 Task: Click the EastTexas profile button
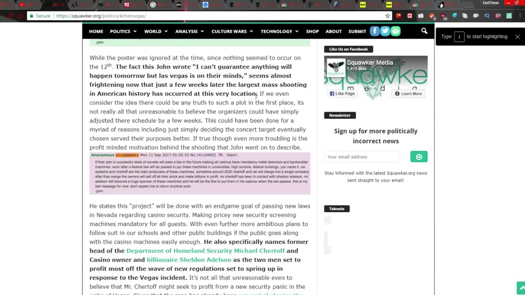(491, 3)
